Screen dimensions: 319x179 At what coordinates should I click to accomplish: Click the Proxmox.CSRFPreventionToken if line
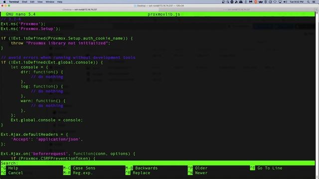click(x=53, y=158)
